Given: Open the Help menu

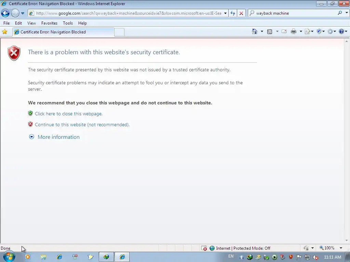Looking at the screenshot, I should pyautogui.click(x=82, y=23).
